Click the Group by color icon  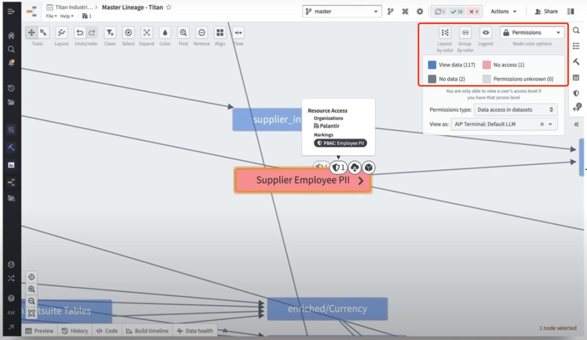pos(465,33)
